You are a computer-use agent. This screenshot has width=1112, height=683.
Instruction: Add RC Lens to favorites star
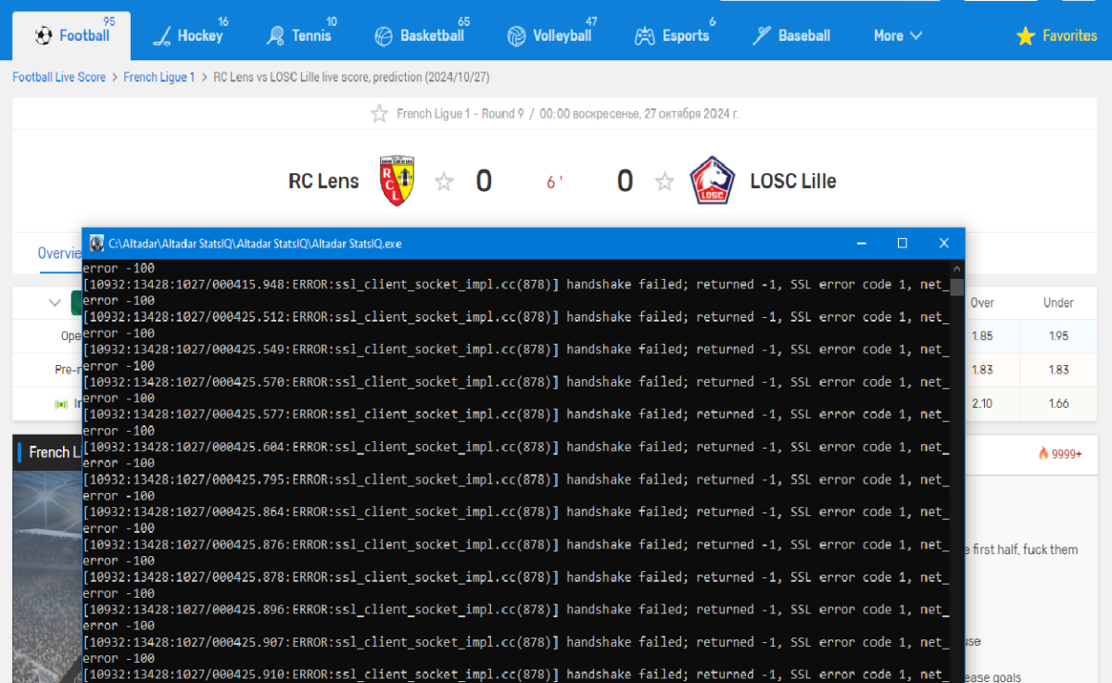pyautogui.click(x=444, y=182)
